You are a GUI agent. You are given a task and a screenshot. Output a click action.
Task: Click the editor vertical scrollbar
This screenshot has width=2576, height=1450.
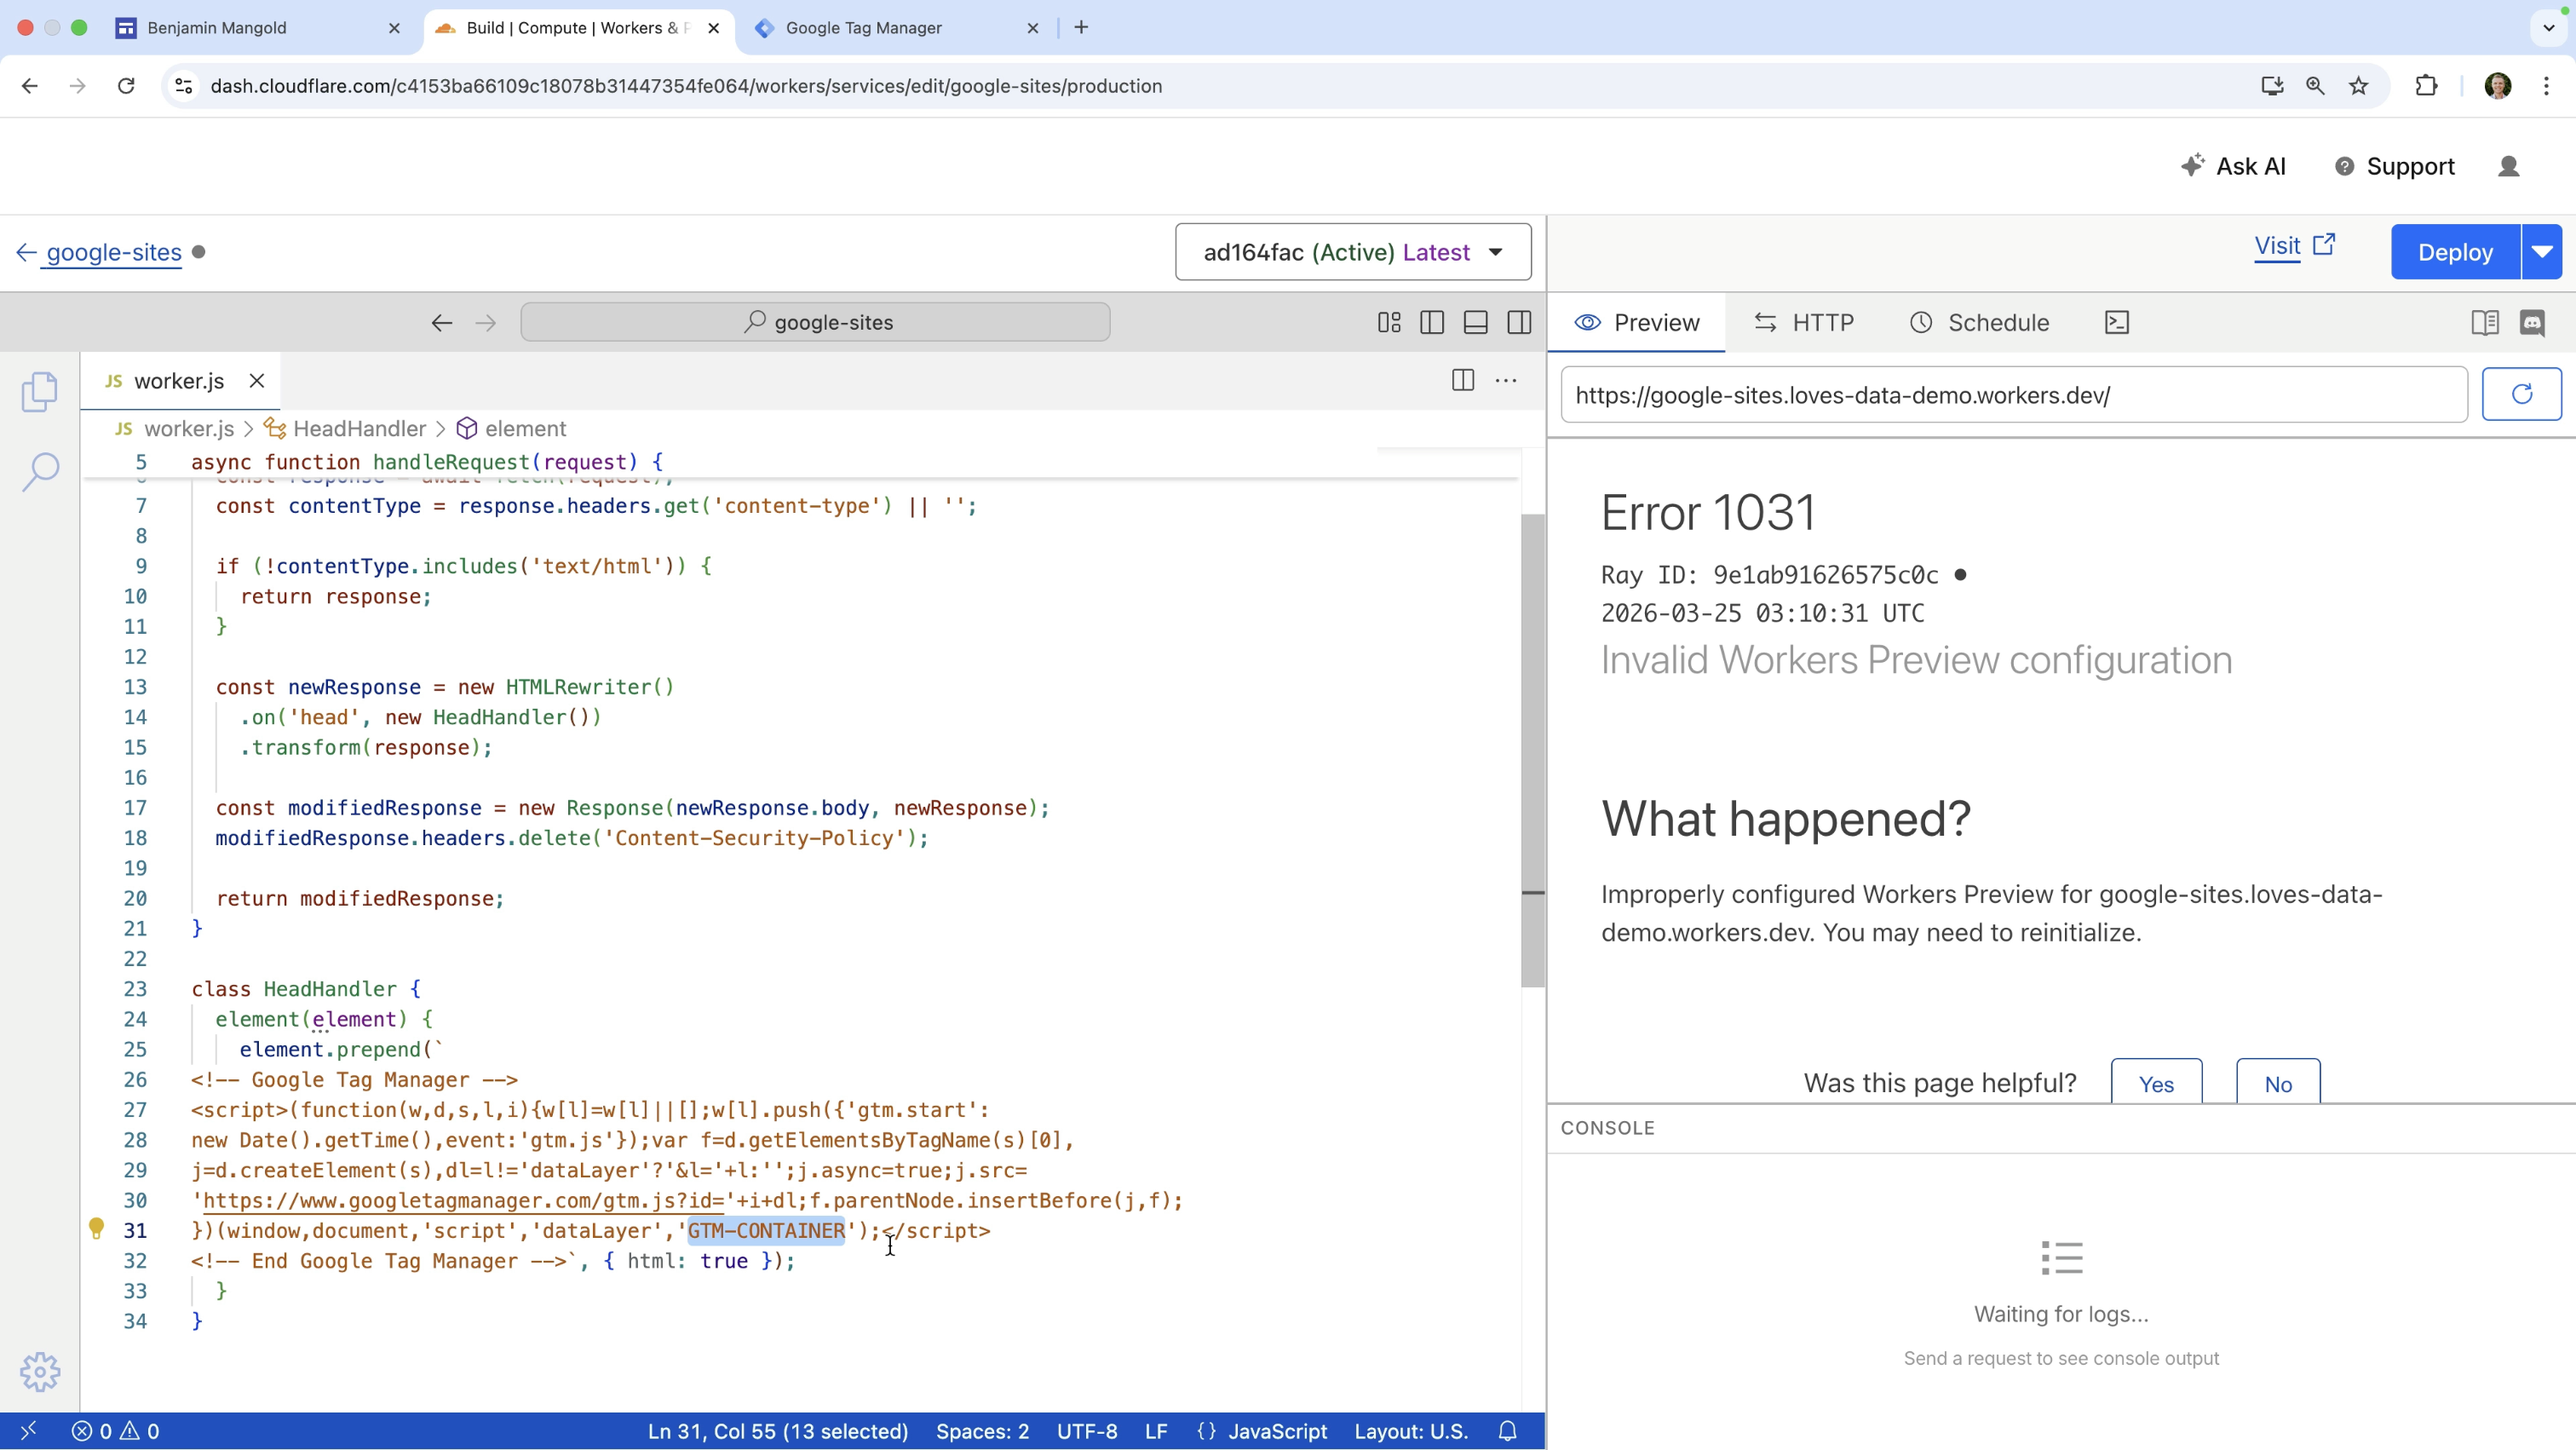[1532, 750]
